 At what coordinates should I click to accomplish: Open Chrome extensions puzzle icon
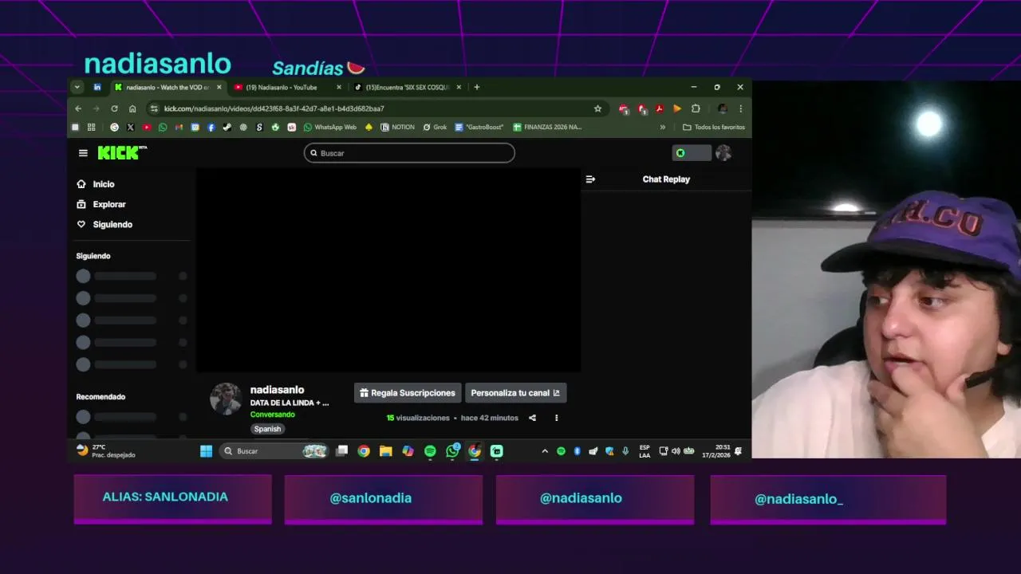click(696, 108)
